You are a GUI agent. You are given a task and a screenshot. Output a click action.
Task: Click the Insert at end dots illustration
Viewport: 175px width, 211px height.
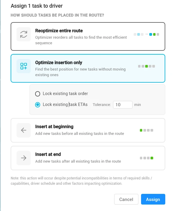coord(146,158)
